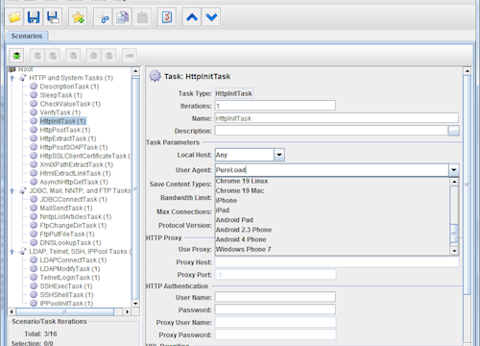This screenshot has height=346, width=480.
Task: Click the star Add New toolbar icon
Action: pyautogui.click(x=78, y=17)
